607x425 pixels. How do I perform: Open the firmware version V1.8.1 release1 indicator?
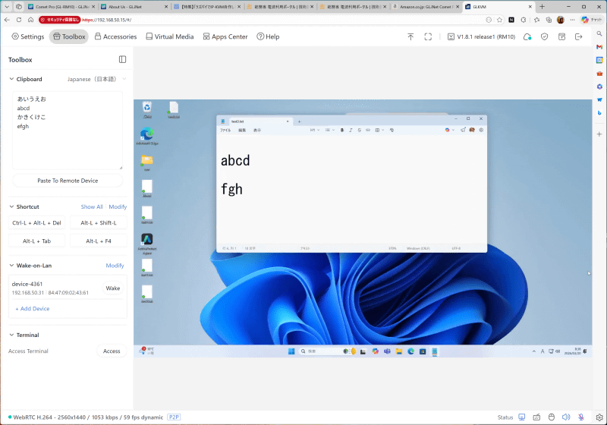(481, 36)
